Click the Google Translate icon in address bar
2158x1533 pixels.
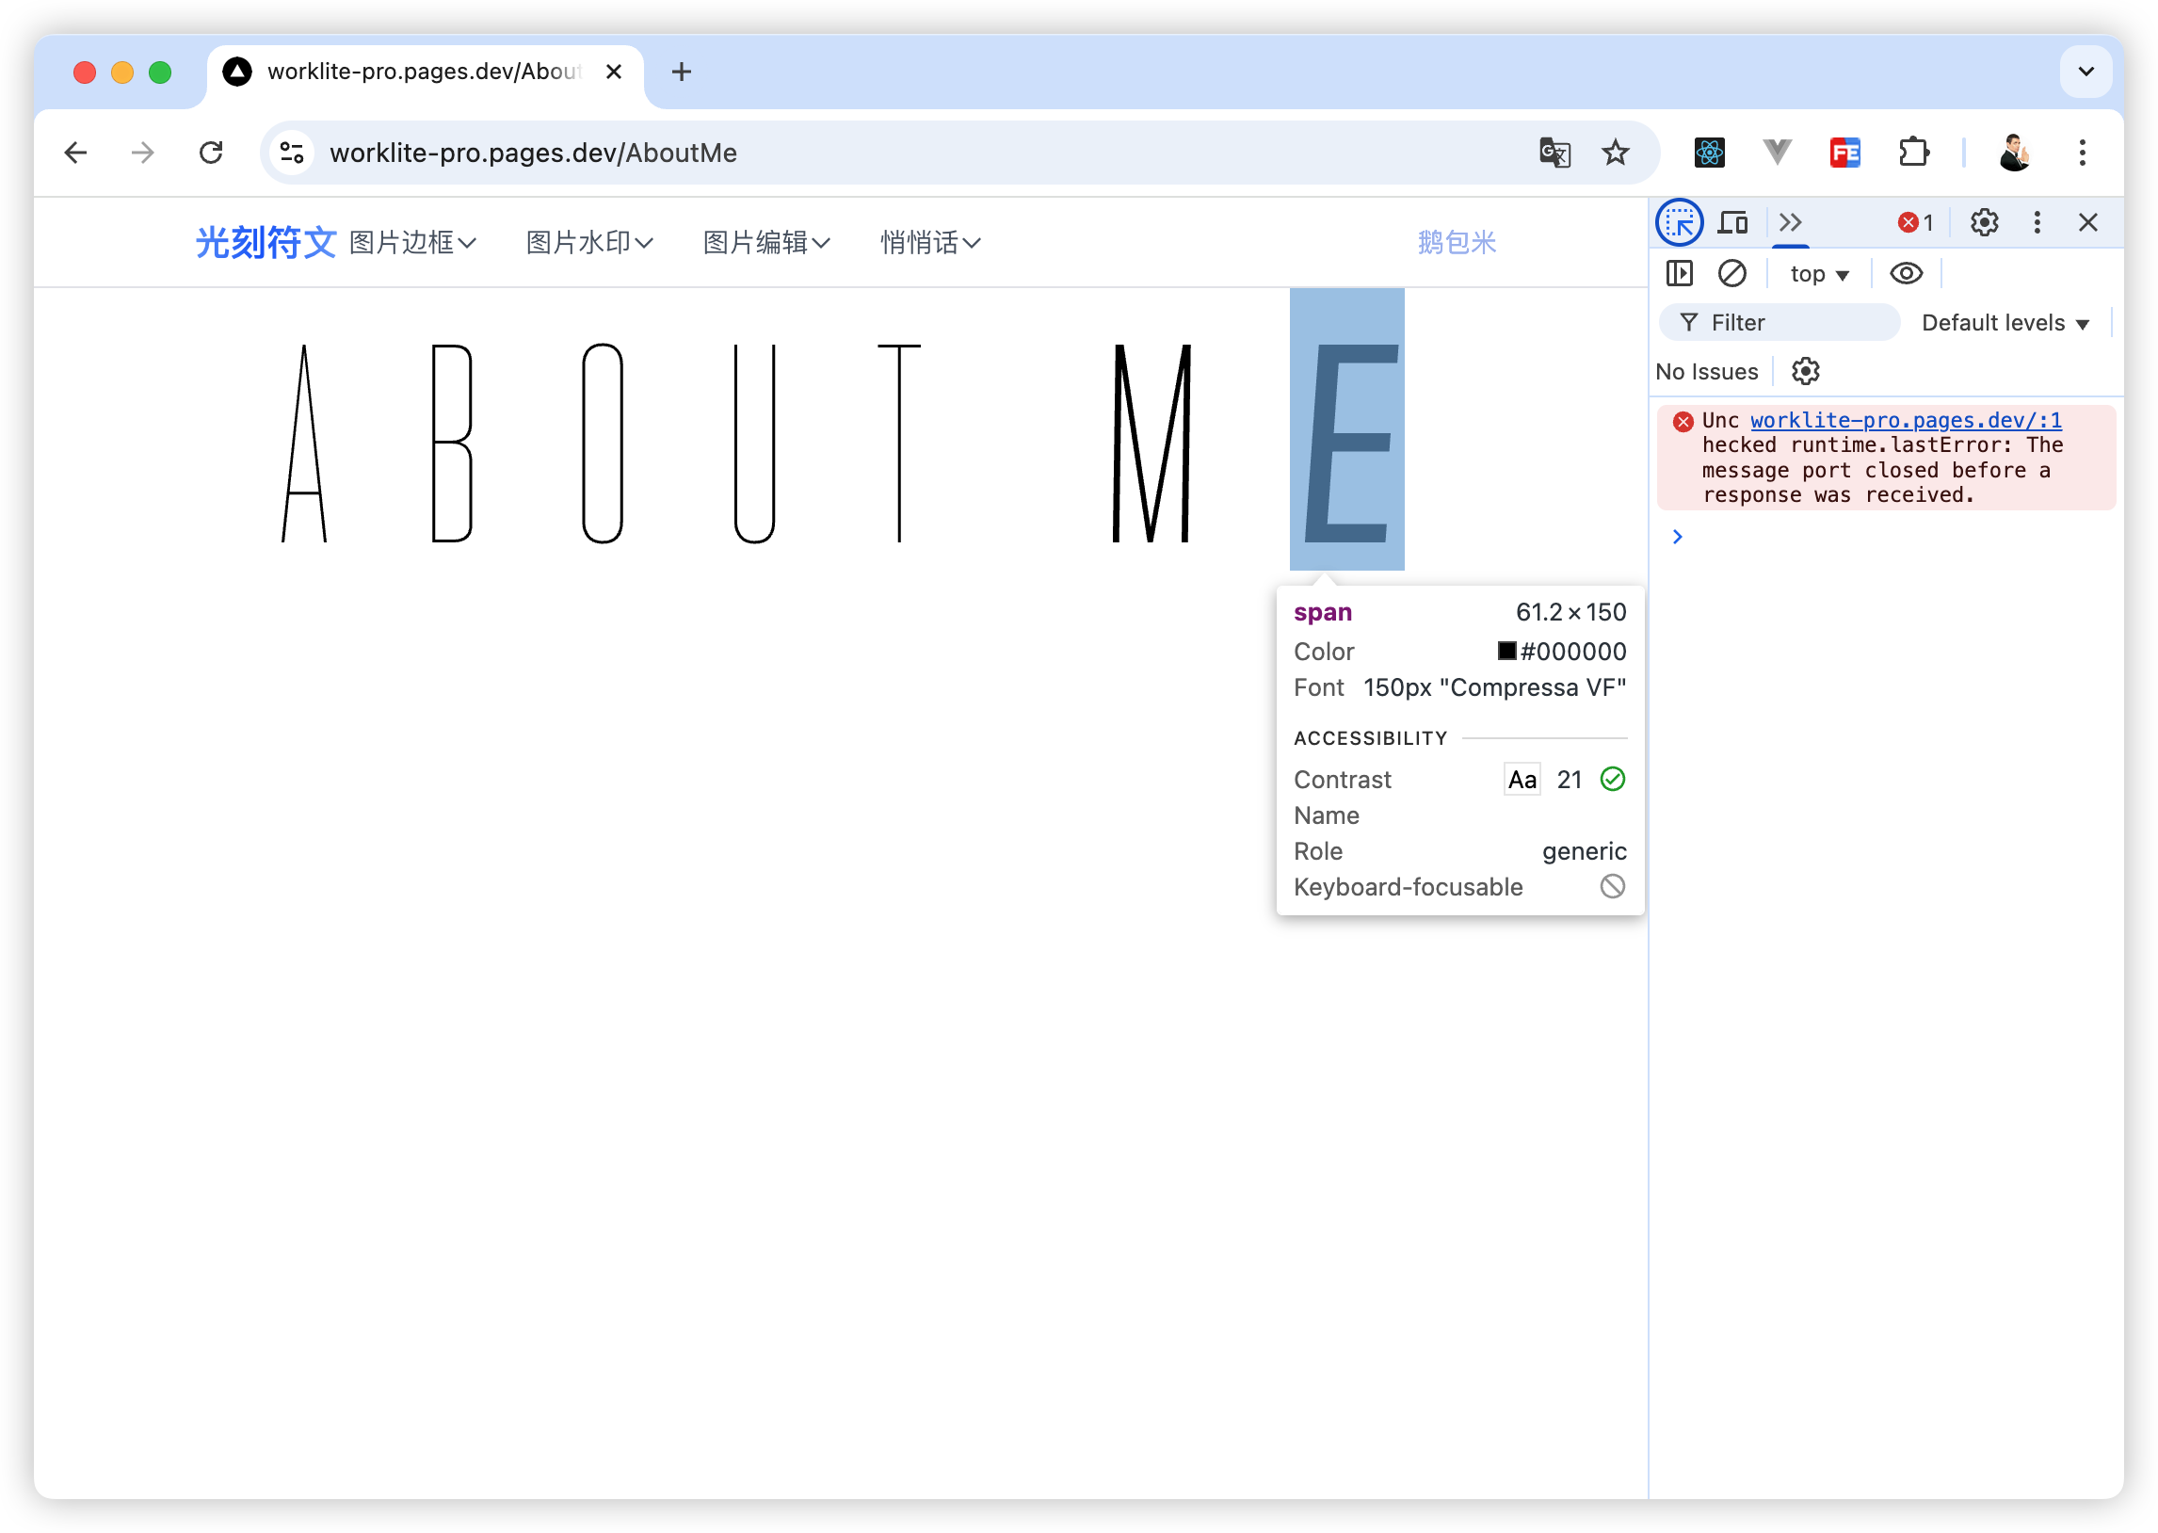[x=1554, y=152]
